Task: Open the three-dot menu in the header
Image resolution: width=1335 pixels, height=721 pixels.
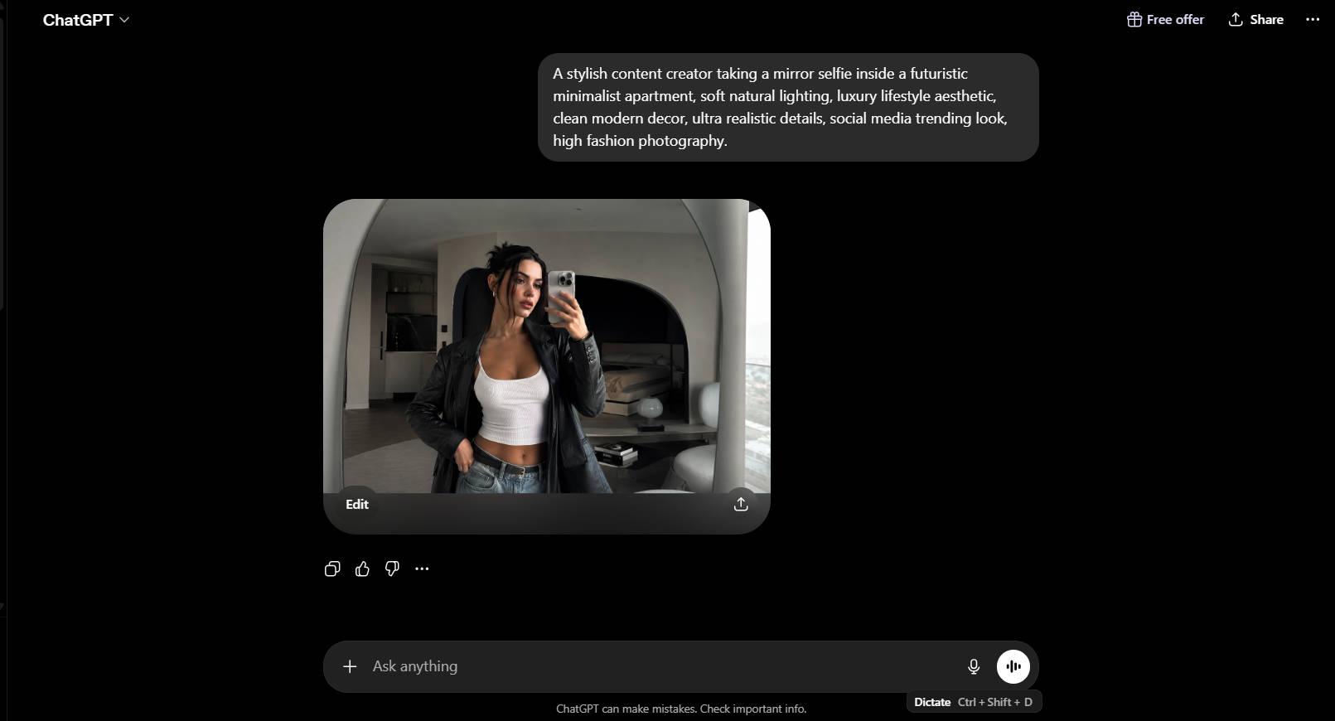Action: 1313,19
